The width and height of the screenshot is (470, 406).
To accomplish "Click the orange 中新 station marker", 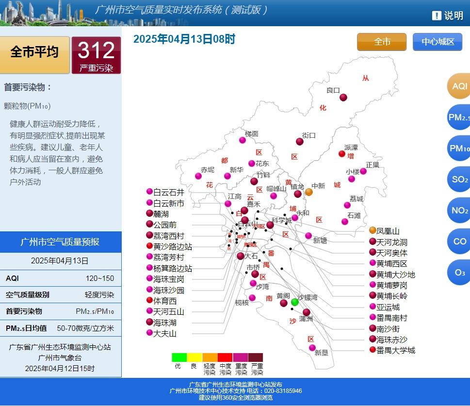I will tap(309, 192).
